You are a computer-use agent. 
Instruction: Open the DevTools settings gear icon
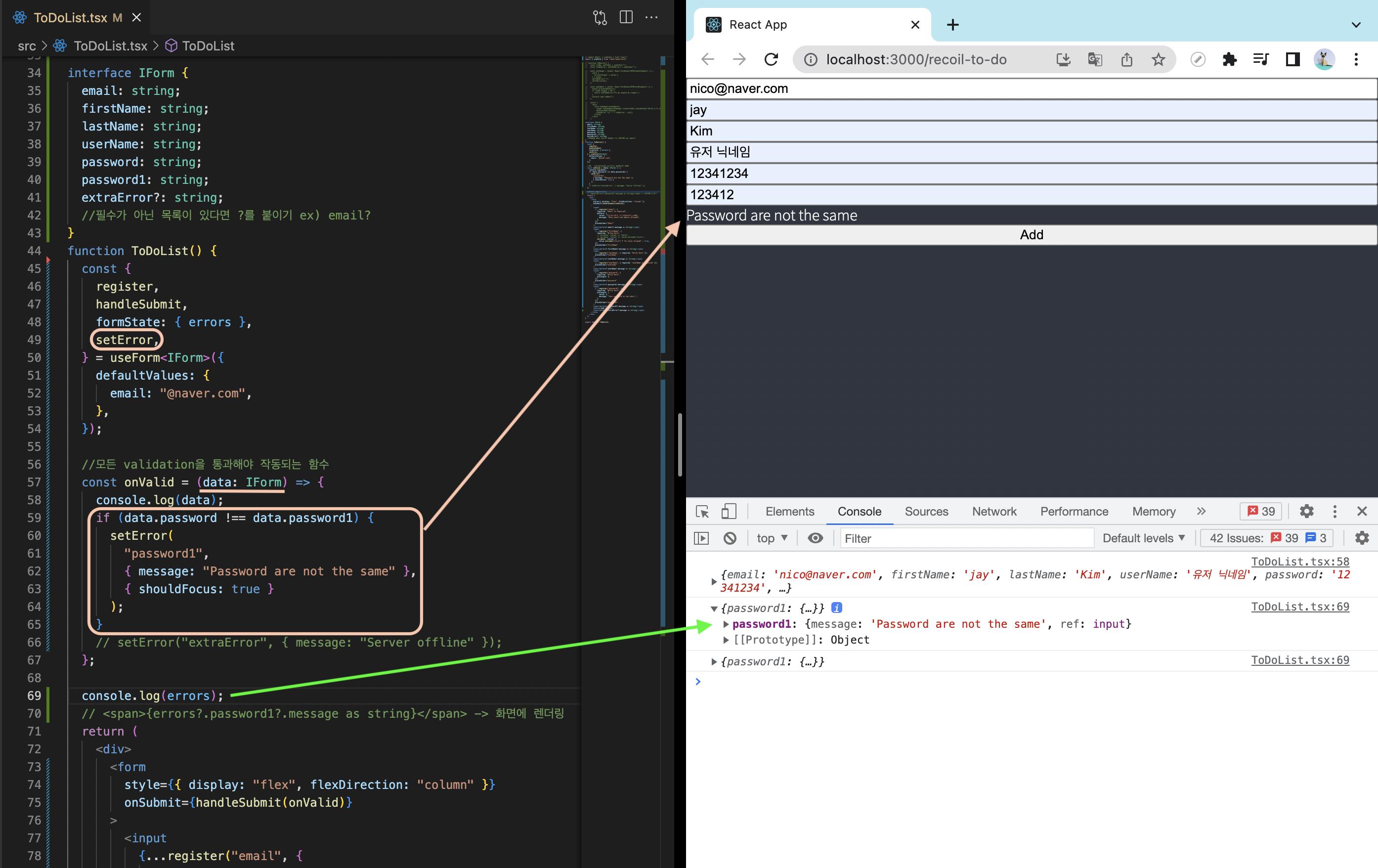(x=1306, y=511)
